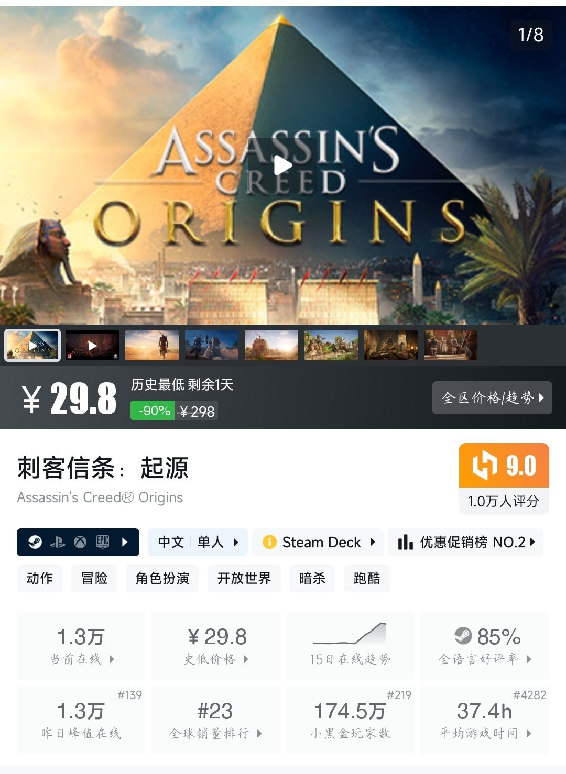Open the 15日在线趋势 chart
The width and height of the screenshot is (566, 774).
pos(350,646)
